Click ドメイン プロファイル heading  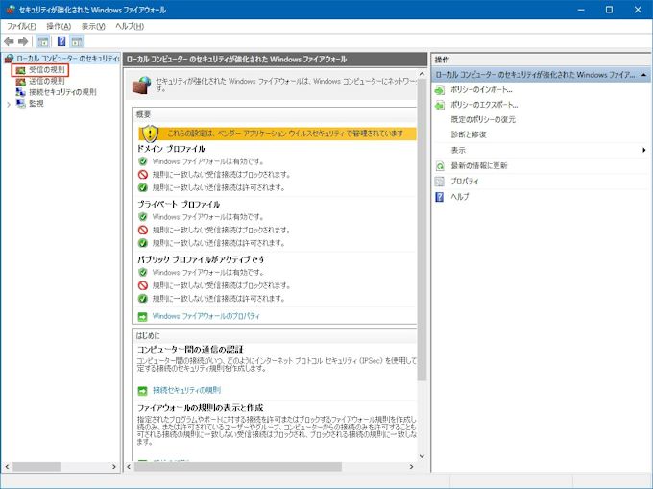pyautogui.click(x=171, y=149)
